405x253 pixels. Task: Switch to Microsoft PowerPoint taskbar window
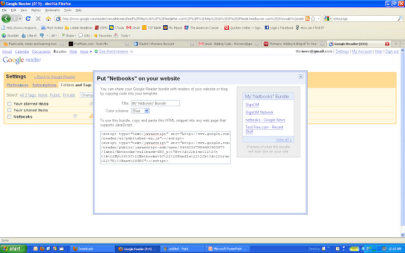(228, 249)
